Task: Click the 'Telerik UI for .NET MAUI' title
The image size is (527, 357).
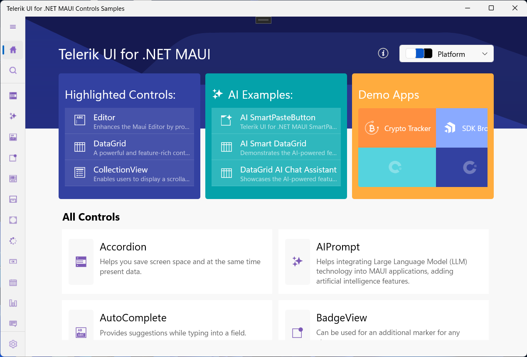Action: click(135, 54)
